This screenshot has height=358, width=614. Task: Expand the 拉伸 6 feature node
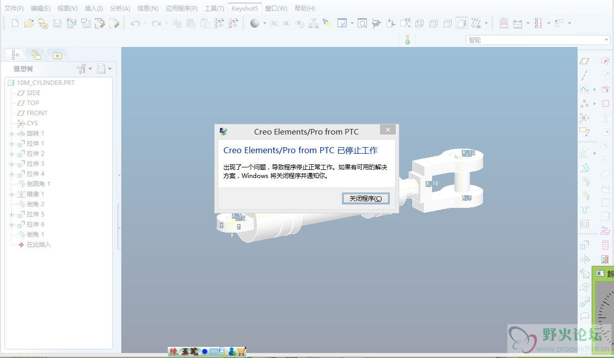tap(12, 225)
